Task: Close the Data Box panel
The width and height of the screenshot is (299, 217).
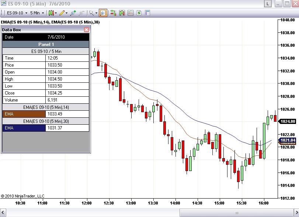Action: click(86, 29)
